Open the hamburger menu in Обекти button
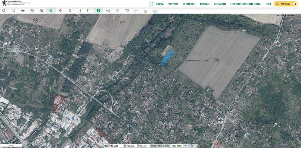This screenshot has height=148, width=301. 278,4
